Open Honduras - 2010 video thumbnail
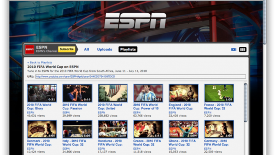This screenshot has width=276, height=155. [113, 129]
